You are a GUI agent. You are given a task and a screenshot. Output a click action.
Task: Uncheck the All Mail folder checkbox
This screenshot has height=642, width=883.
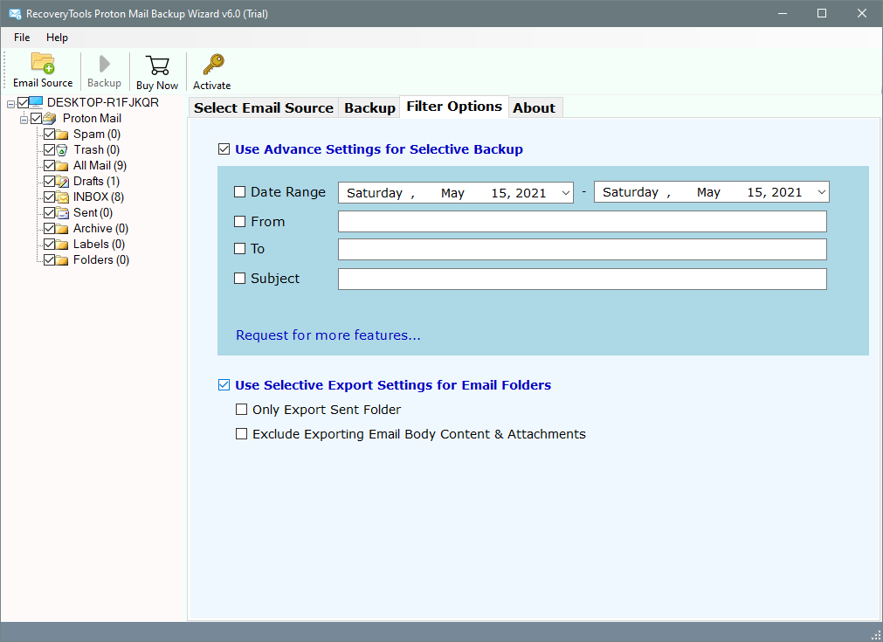pyautogui.click(x=50, y=166)
